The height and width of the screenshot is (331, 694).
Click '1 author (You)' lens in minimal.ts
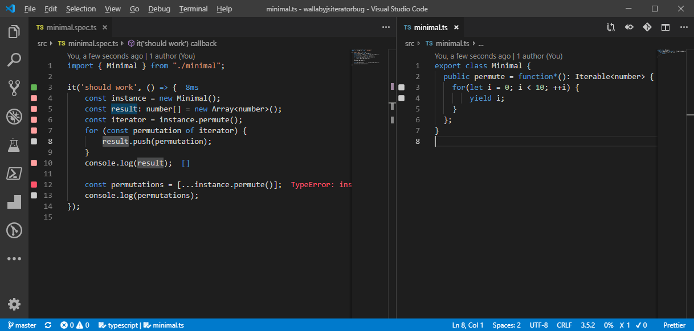point(540,56)
